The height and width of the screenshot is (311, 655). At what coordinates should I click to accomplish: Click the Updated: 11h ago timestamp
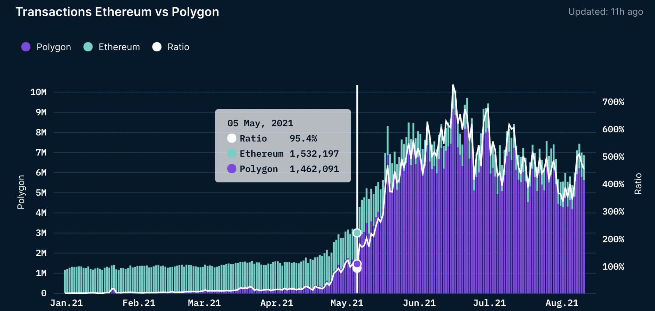pyautogui.click(x=605, y=12)
